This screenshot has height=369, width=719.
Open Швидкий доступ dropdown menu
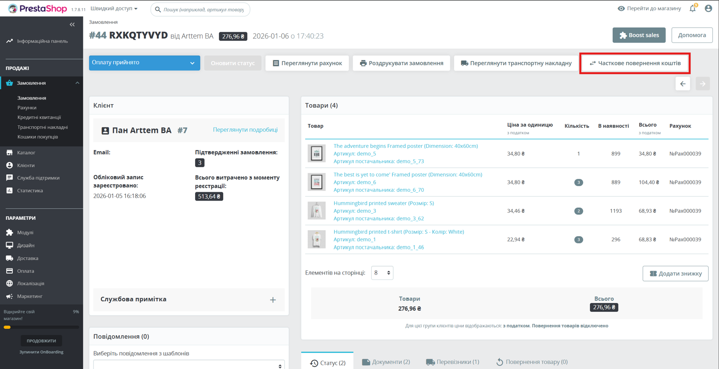[x=114, y=9]
